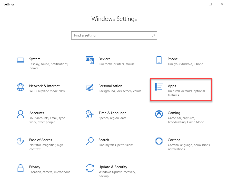The width and height of the screenshot is (228, 192).
Task: Open the Gaming Xbox icon
Action: [x=159, y=114]
